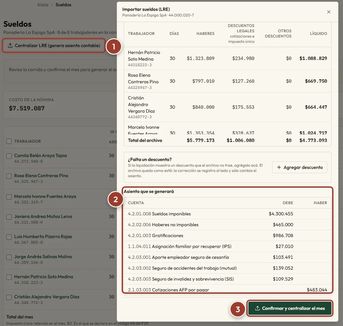The width and height of the screenshot is (343, 326).
Task: Check the Javiera Andrea Muñoz Leiva row
Action: pos(9,217)
